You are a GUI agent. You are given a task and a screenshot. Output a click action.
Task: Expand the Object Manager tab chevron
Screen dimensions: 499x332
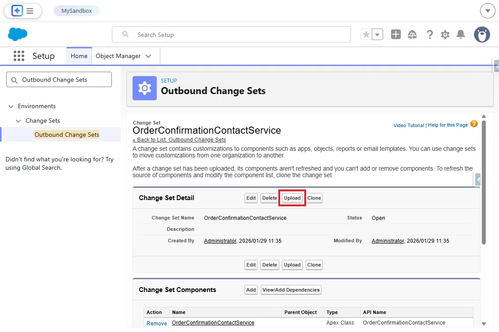click(148, 56)
